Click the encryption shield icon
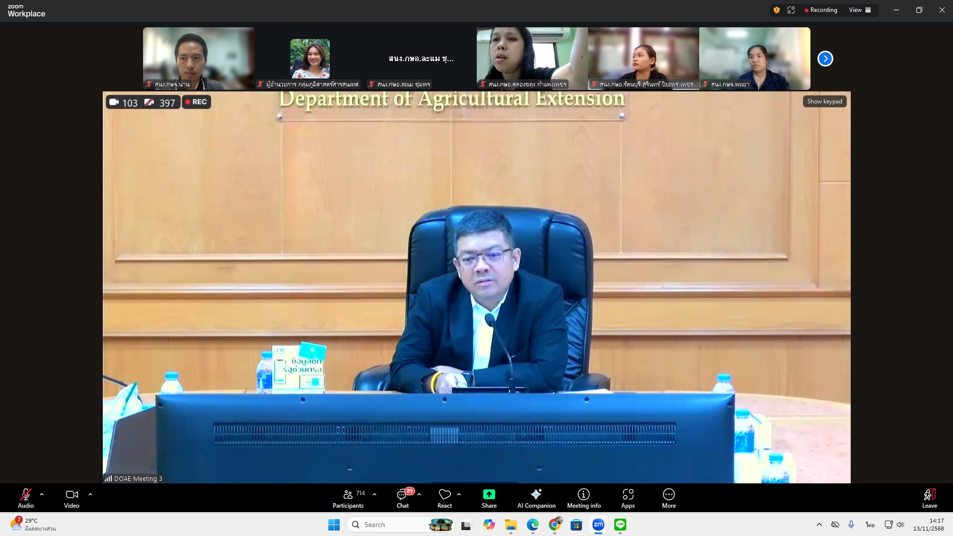Image resolution: width=953 pixels, height=536 pixels. pyautogui.click(x=777, y=10)
